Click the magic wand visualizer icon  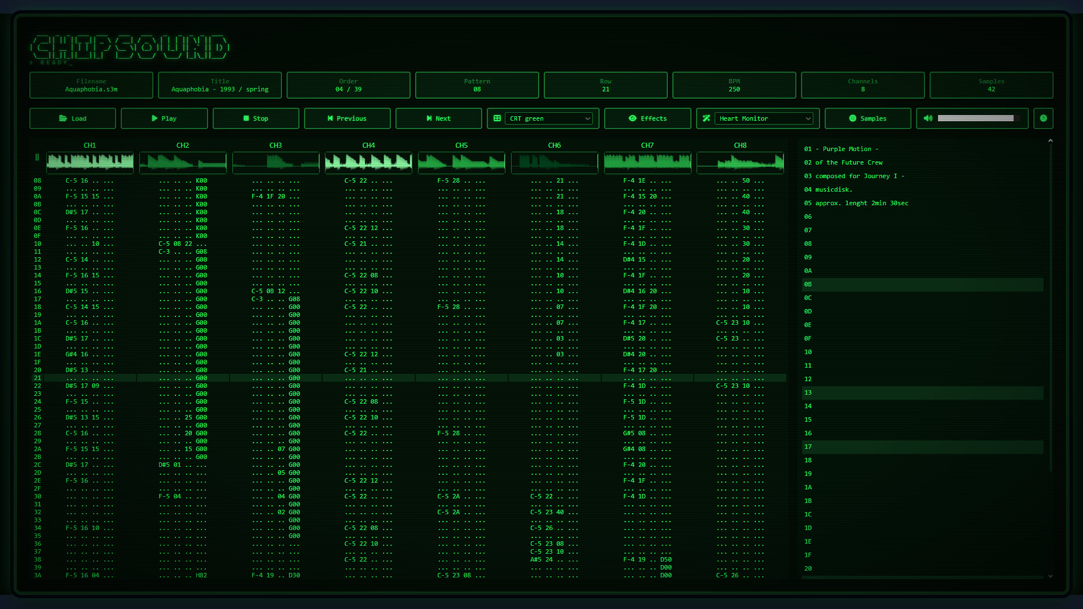coord(706,118)
